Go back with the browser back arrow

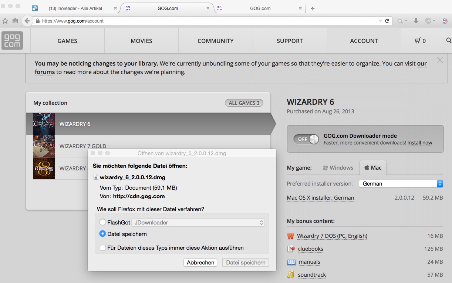27,21
